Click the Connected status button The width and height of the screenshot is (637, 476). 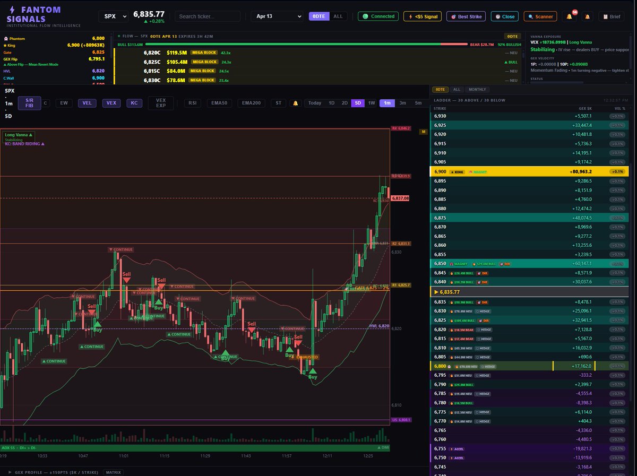click(378, 16)
